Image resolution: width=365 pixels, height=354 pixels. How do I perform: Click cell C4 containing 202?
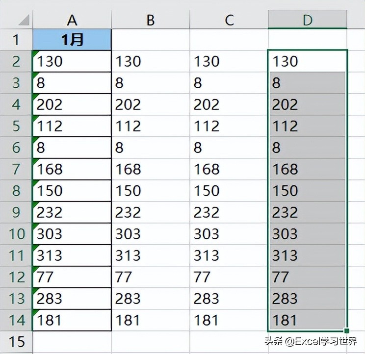(x=229, y=104)
